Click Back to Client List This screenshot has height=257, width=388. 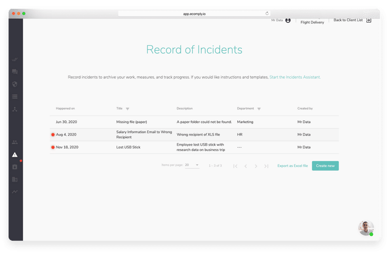pyautogui.click(x=348, y=20)
